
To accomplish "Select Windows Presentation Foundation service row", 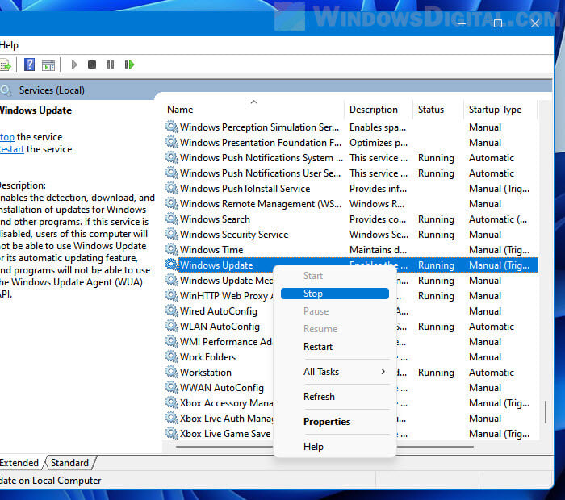I will (351, 143).
